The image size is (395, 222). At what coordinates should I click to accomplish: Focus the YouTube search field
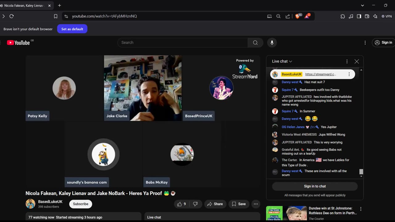[182, 43]
